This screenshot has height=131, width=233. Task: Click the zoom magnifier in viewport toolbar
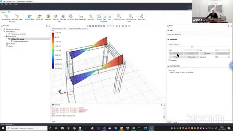126,26
